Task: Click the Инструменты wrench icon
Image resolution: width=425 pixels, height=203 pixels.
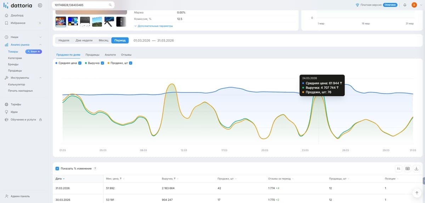Action: click(x=7, y=78)
